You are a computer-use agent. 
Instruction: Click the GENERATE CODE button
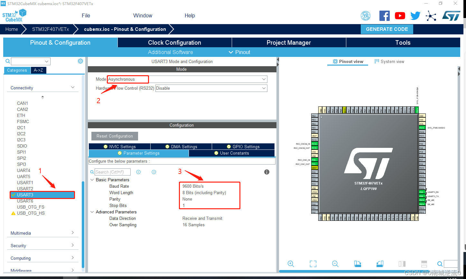click(x=387, y=29)
